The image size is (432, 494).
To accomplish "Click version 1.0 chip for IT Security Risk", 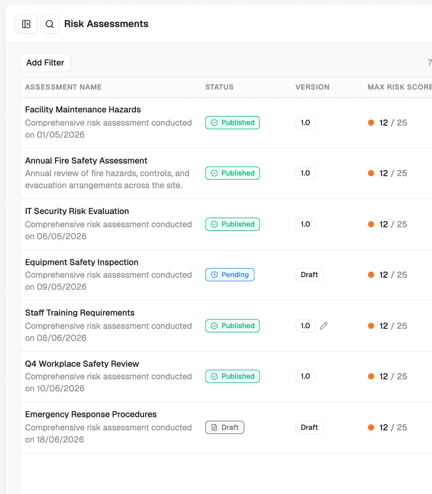I will coord(305,224).
